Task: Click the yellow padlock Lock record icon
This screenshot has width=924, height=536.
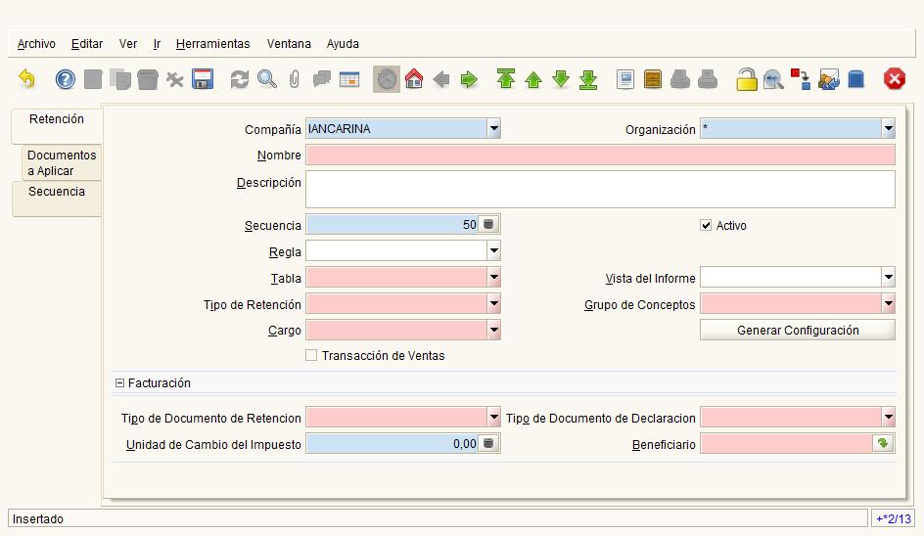Action: pos(746,79)
